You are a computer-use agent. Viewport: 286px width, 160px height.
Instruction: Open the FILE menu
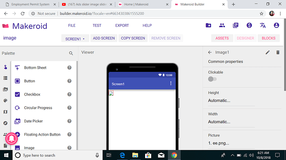click(72, 26)
